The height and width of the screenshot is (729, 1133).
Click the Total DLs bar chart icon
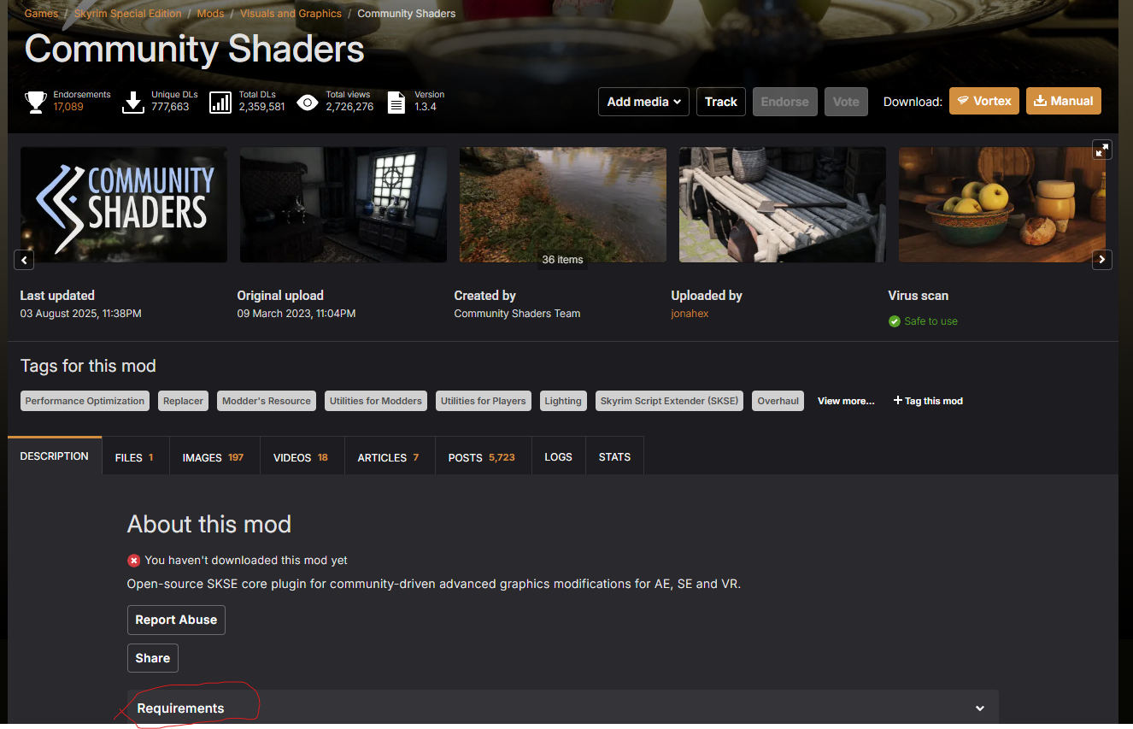tap(220, 103)
